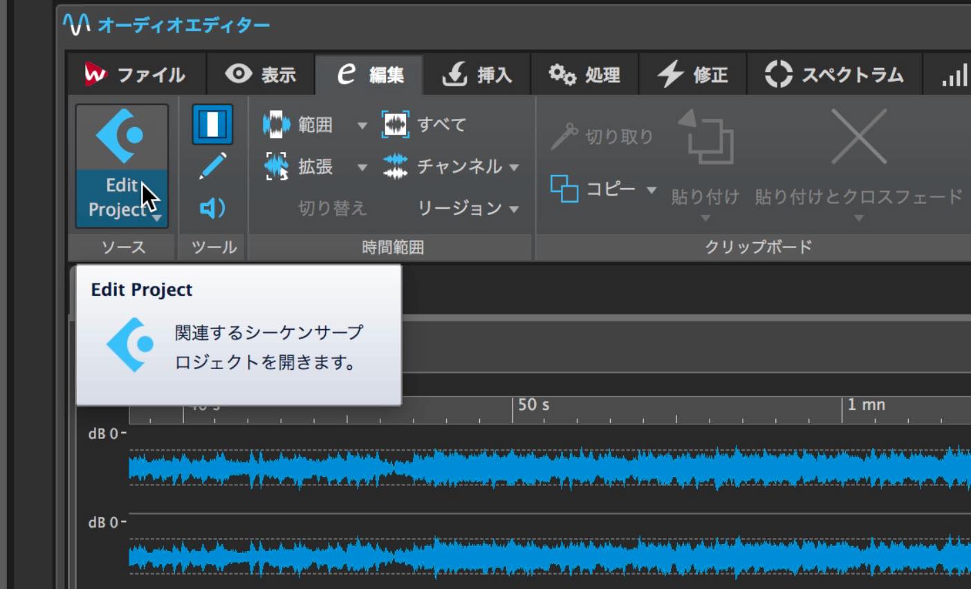Click the lower channel waveform

(x=550, y=556)
